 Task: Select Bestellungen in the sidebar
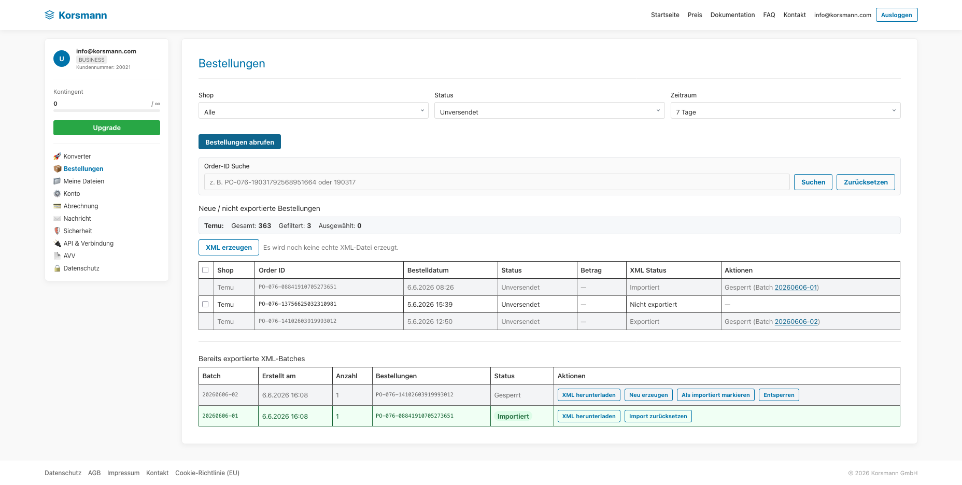click(83, 169)
